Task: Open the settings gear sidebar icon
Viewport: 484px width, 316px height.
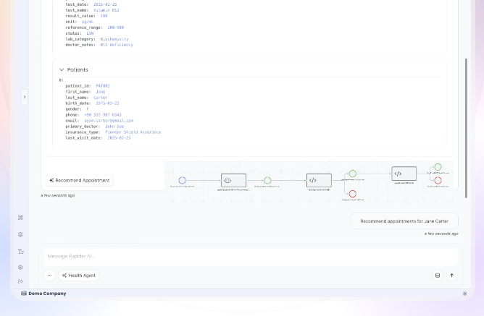Action: [x=20, y=268]
